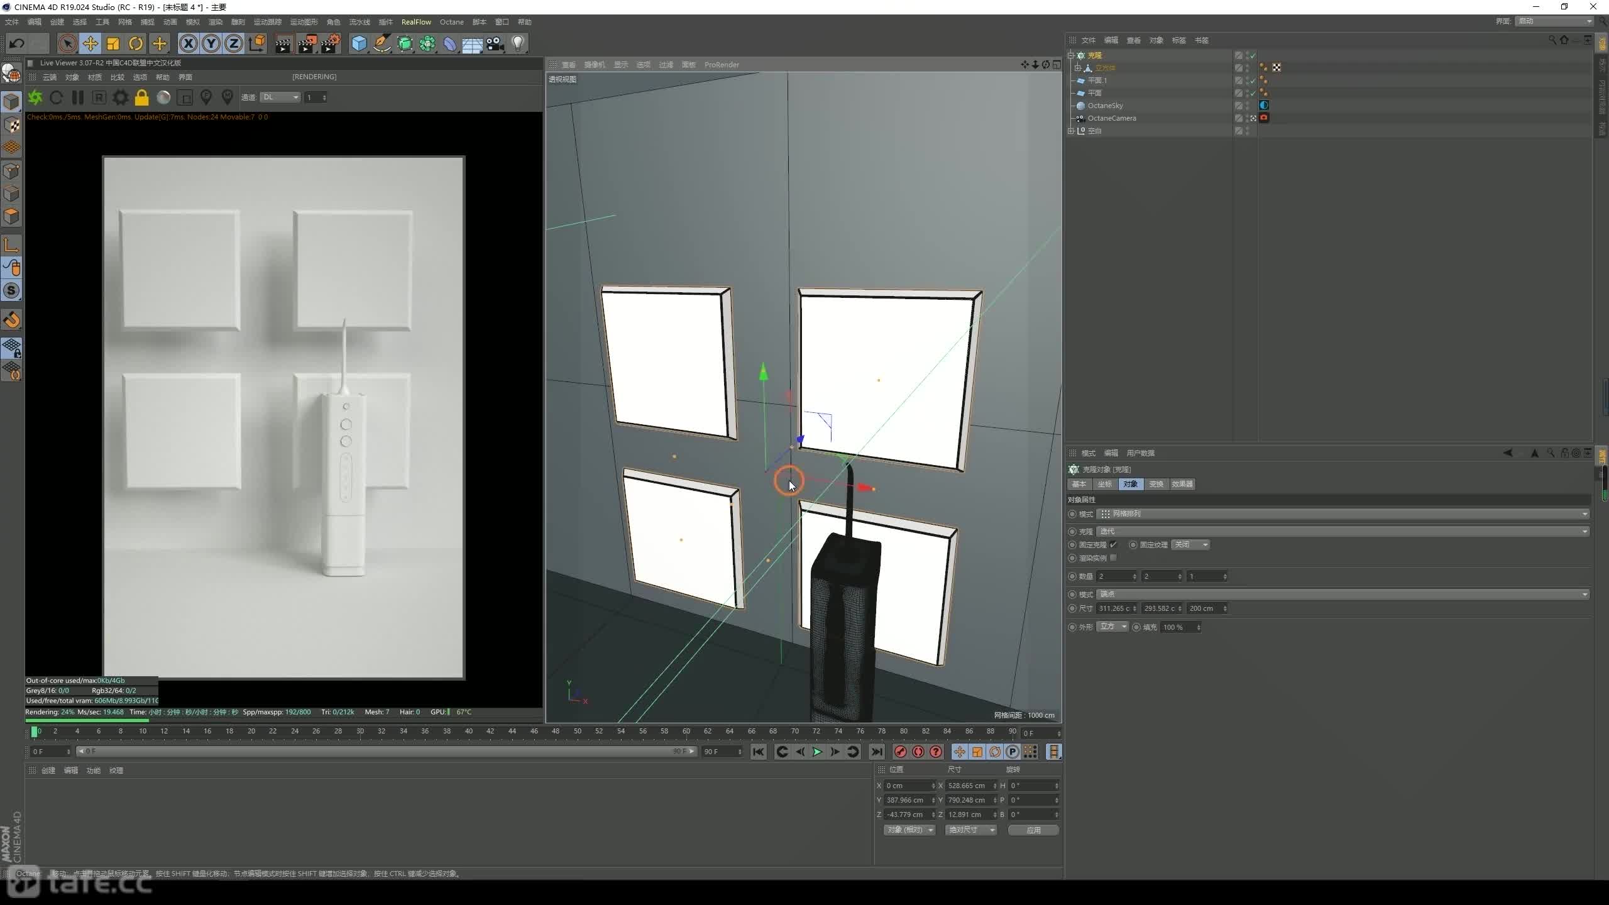Enable the render region icon
1609x905 pixels.
pos(185,97)
